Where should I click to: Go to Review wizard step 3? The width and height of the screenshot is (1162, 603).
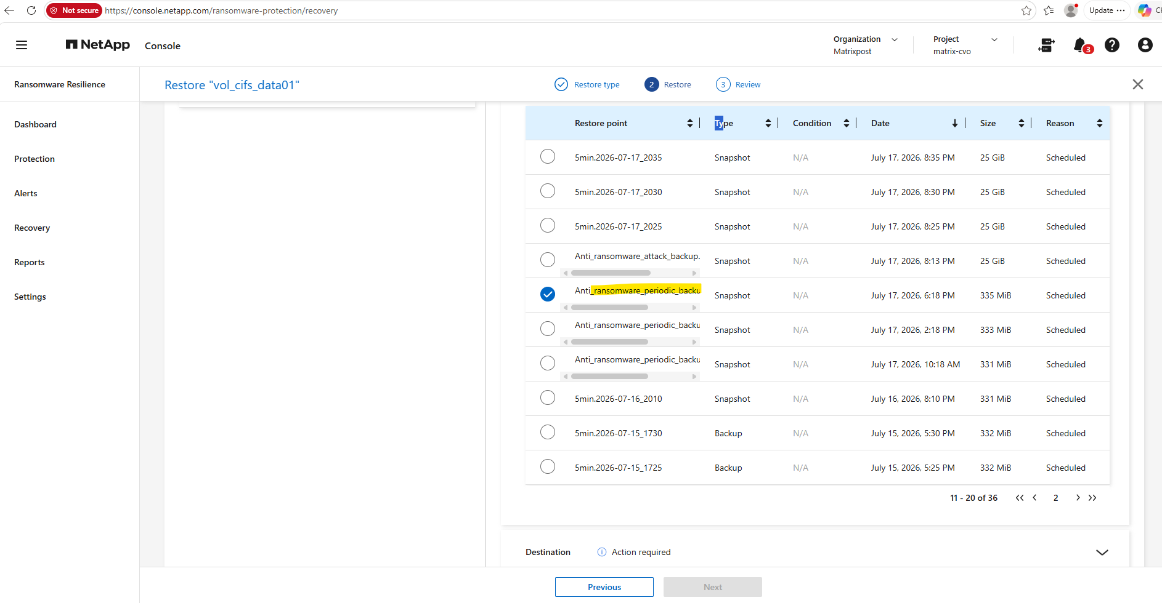(738, 84)
